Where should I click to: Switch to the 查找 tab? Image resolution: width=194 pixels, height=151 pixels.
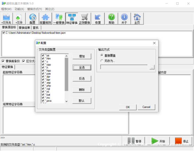(36, 28)
